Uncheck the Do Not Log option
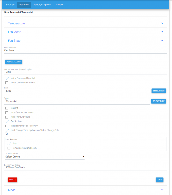The height and width of the screenshot is (195, 172). pyautogui.click(x=7, y=121)
